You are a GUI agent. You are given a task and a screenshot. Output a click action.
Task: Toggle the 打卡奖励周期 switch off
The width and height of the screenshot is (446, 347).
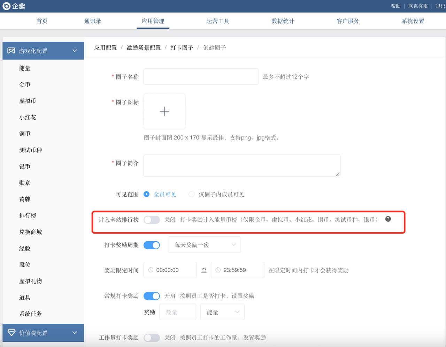click(x=152, y=245)
